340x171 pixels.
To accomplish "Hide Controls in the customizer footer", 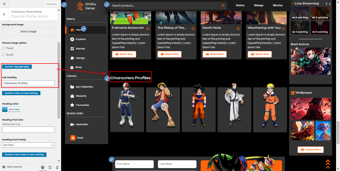I will point(12,167).
